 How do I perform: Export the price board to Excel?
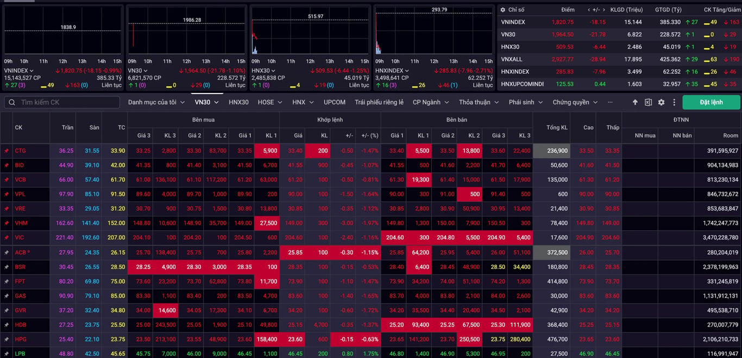[648, 102]
